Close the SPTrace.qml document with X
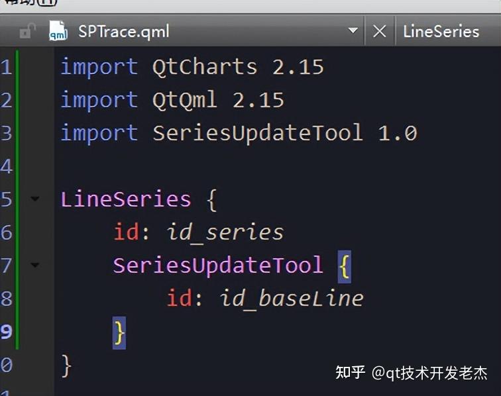Image resolution: width=501 pixels, height=396 pixels. coord(379,31)
